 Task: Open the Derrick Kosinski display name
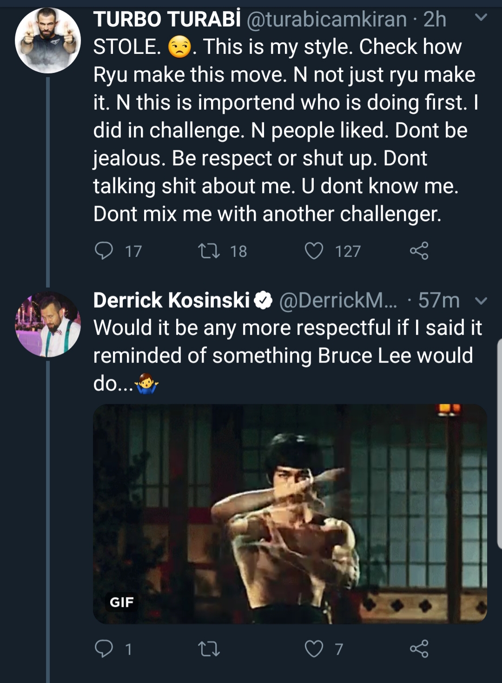tap(172, 300)
